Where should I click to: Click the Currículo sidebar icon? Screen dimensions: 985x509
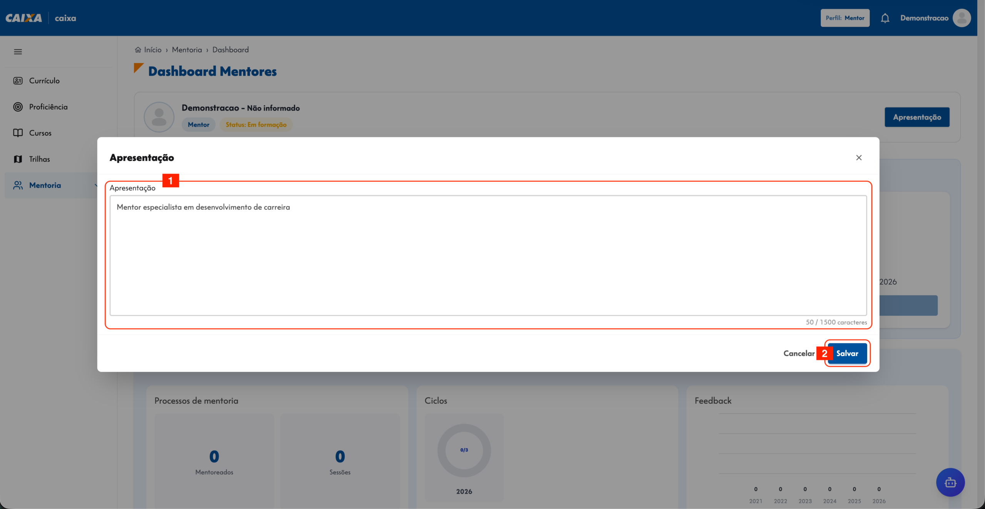(18, 81)
